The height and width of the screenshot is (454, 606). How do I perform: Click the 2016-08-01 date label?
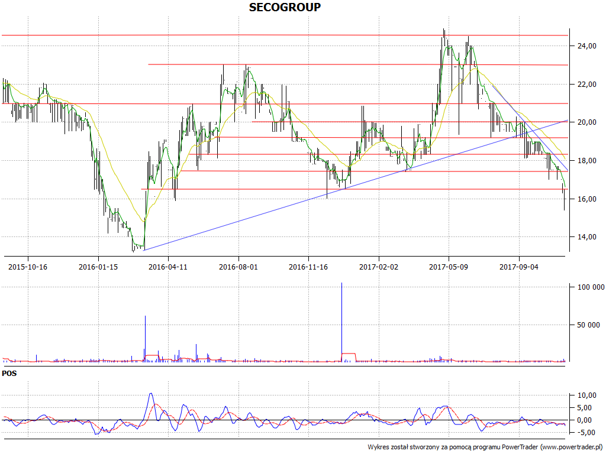click(x=238, y=267)
